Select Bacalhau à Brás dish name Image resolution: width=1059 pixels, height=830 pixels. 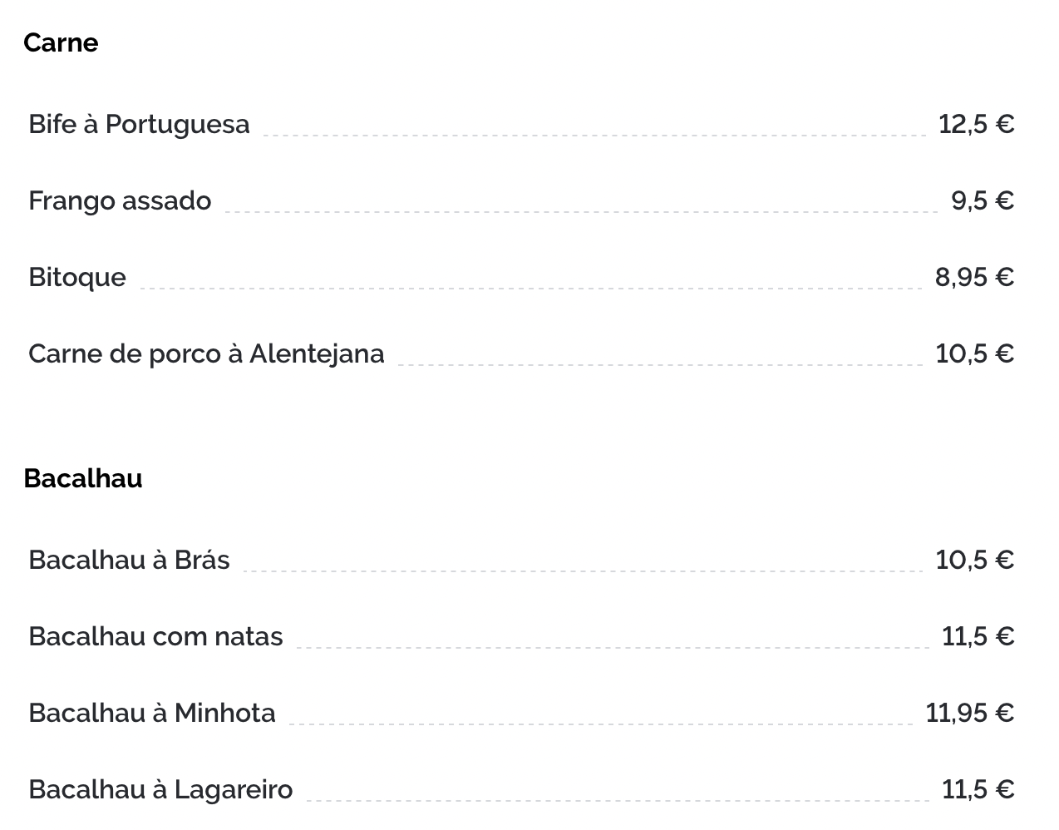129,560
